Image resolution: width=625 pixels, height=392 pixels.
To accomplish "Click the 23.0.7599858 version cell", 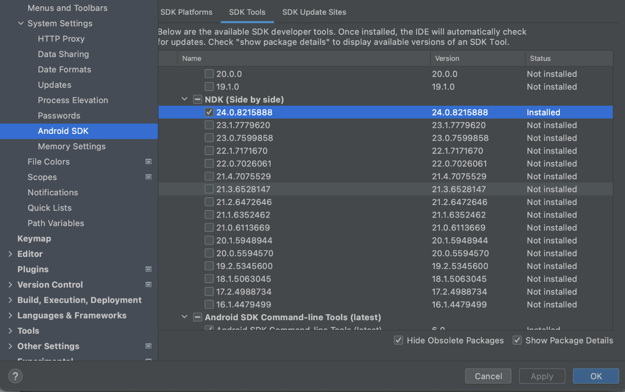I will coord(460,138).
